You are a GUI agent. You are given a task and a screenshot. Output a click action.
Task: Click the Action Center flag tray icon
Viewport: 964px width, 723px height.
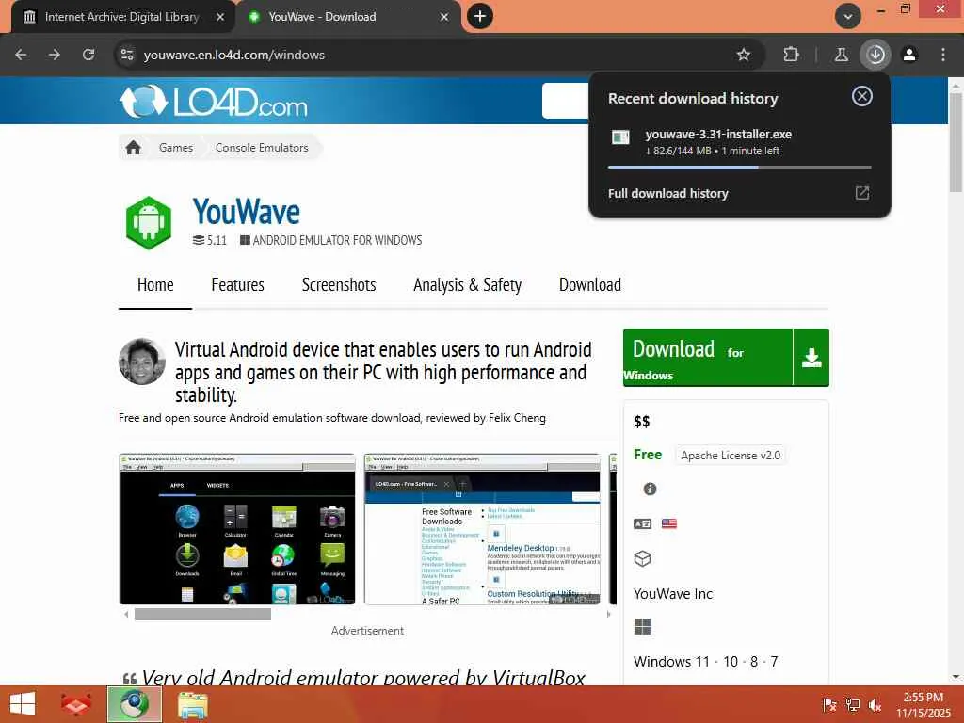pyautogui.click(x=829, y=705)
